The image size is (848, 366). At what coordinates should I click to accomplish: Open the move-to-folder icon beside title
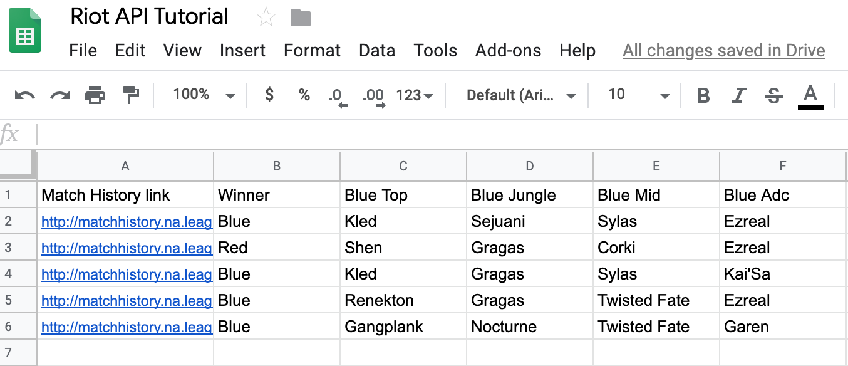pos(301,18)
